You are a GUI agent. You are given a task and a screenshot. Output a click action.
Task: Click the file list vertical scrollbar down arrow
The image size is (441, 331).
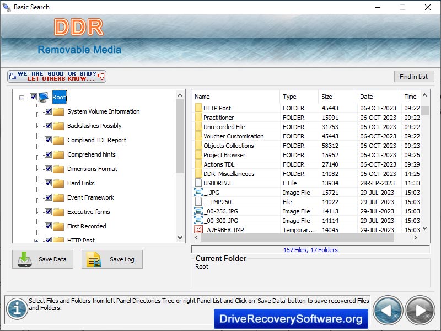point(425,228)
